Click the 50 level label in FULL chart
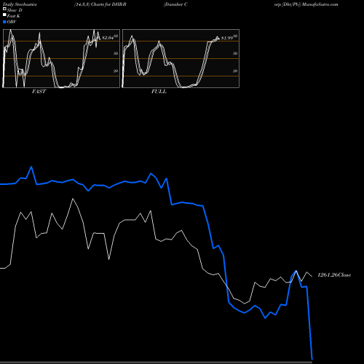The width and height of the screenshot is (364, 364). coord(235,53)
